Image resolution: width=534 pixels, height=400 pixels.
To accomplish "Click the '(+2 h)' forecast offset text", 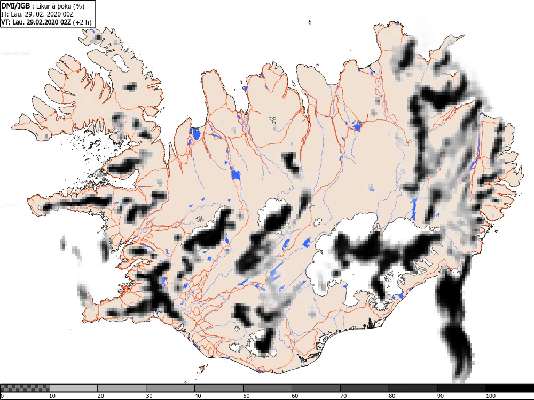I will click(82, 22).
